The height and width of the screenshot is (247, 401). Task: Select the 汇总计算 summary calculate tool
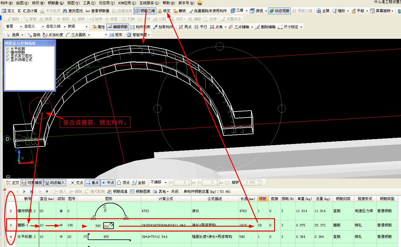[x=27, y=11]
